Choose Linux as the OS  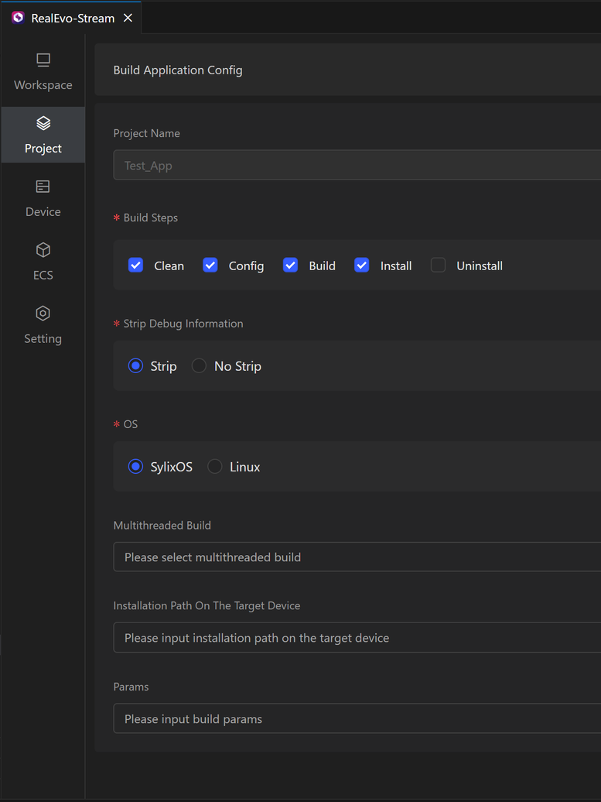[x=215, y=467]
